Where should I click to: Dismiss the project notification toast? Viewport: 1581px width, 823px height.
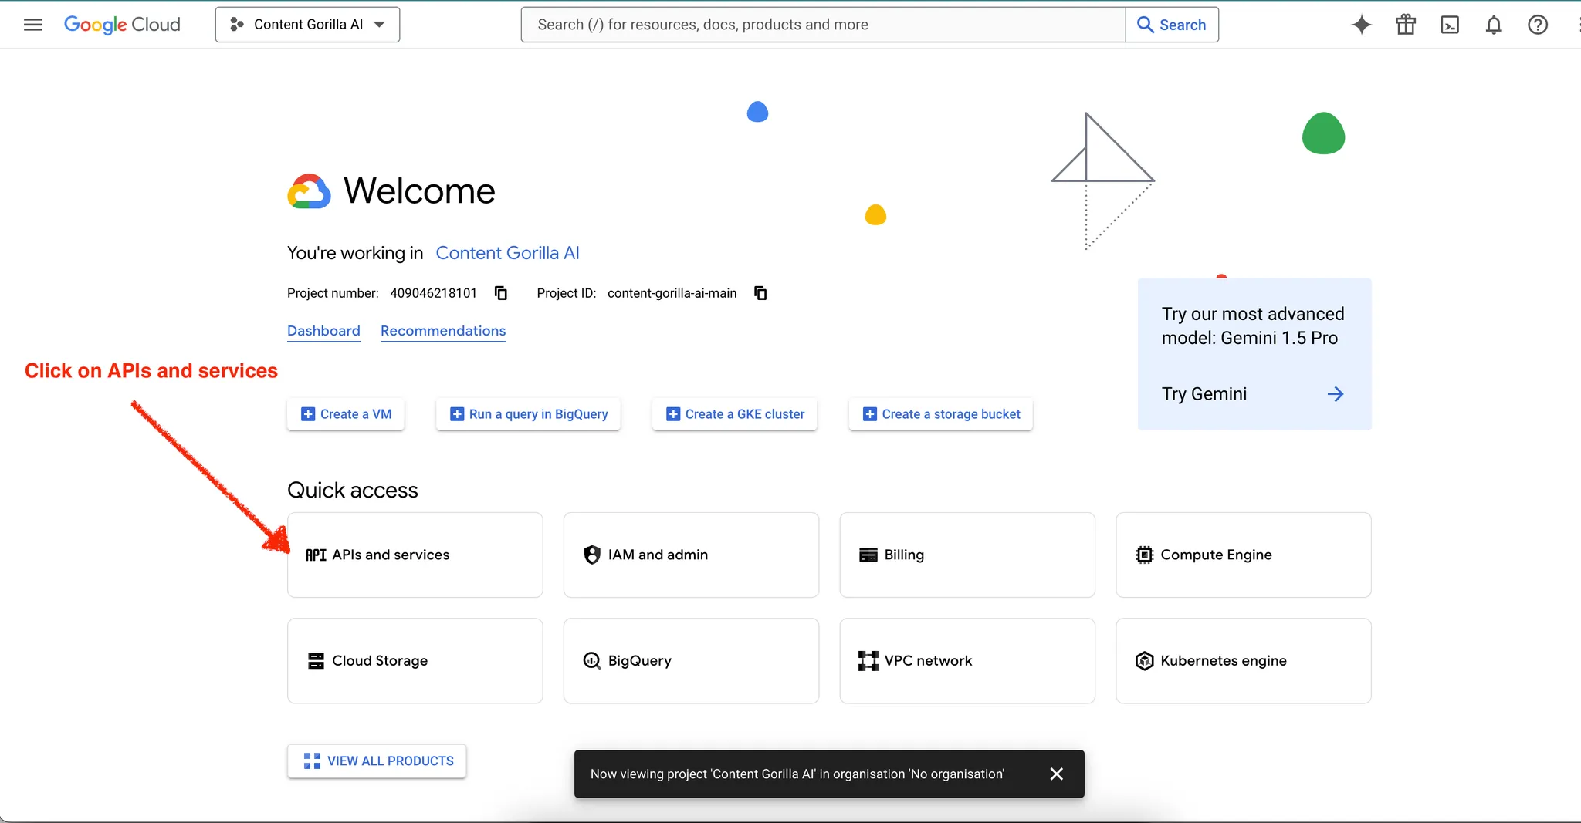1057,774
